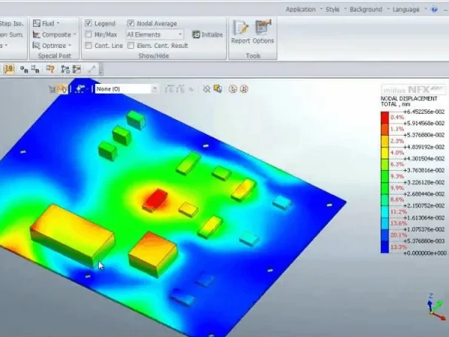This screenshot has height=337, width=449.
Task: Open the Background menu
Action: 366,10
